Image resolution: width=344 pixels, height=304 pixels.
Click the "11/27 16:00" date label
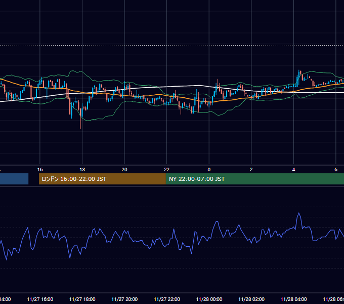coord(40,299)
